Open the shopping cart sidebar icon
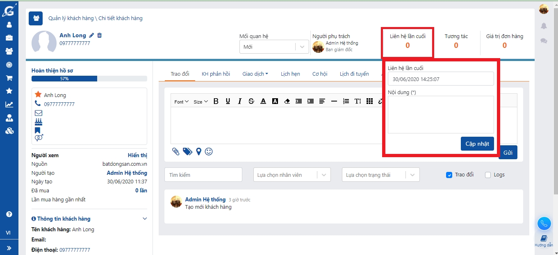Screen dimensions: 558x255 pos(9,78)
